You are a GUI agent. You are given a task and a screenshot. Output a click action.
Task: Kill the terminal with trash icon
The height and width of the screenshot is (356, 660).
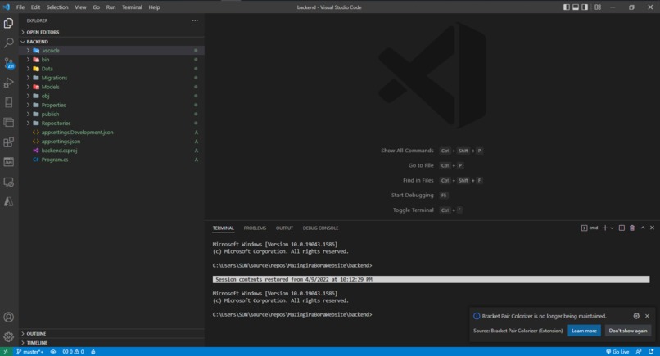pyautogui.click(x=632, y=228)
